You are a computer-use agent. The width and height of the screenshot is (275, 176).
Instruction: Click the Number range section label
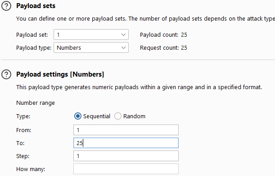click(x=36, y=103)
